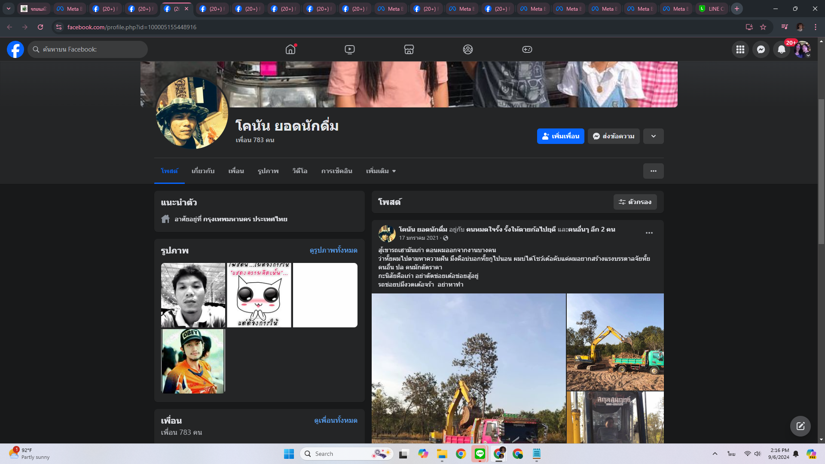This screenshot has width=825, height=464.
Task: Open the Groups icon in top navigation
Action: click(x=468, y=49)
